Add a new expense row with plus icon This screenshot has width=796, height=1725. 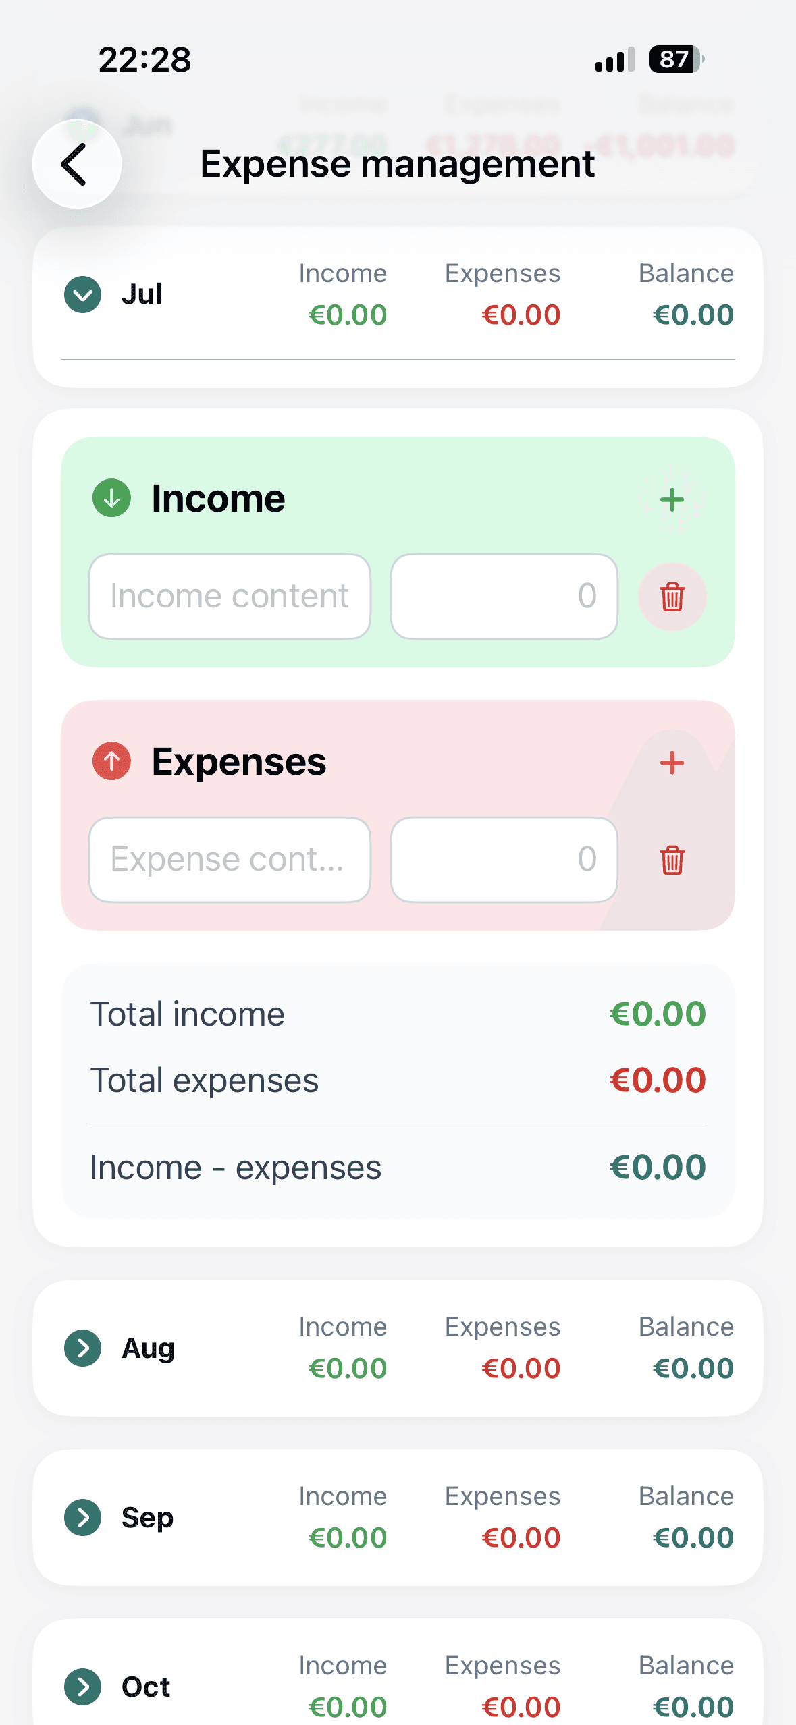point(672,763)
